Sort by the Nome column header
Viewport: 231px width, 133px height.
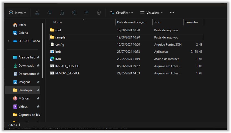57,22
